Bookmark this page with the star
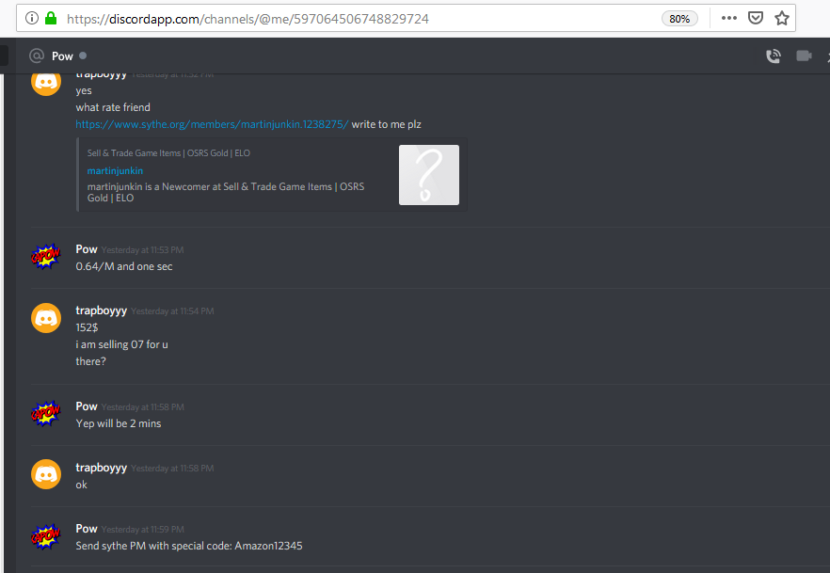This screenshot has height=573, width=830. point(782,19)
